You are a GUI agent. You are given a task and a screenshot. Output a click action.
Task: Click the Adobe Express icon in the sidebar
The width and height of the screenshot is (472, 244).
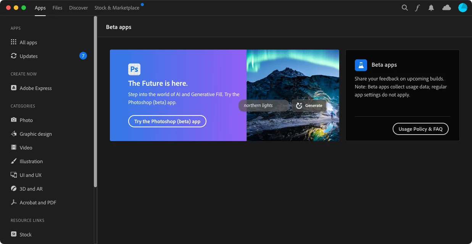[x=14, y=88]
